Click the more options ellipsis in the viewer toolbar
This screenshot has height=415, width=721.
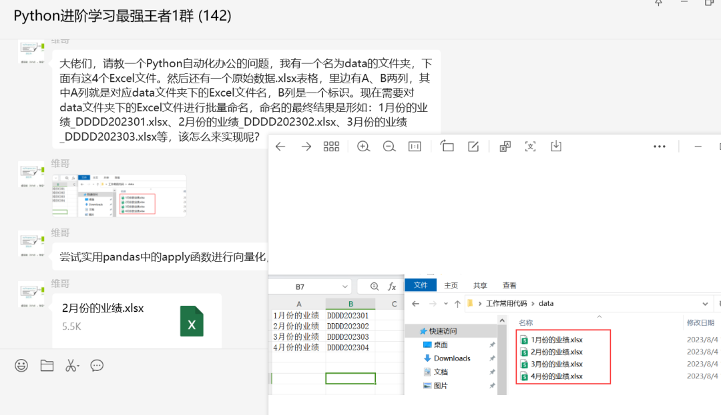pos(659,146)
